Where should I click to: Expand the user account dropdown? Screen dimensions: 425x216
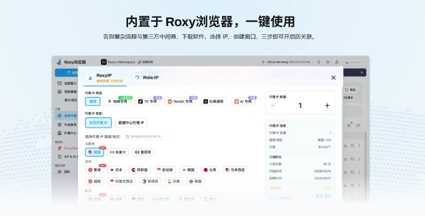coord(354,62)
